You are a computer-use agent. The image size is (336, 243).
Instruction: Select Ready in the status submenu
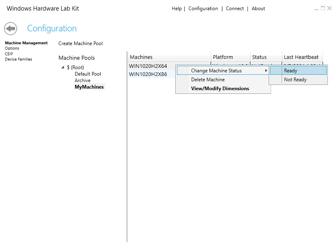(x=298, y=70)
